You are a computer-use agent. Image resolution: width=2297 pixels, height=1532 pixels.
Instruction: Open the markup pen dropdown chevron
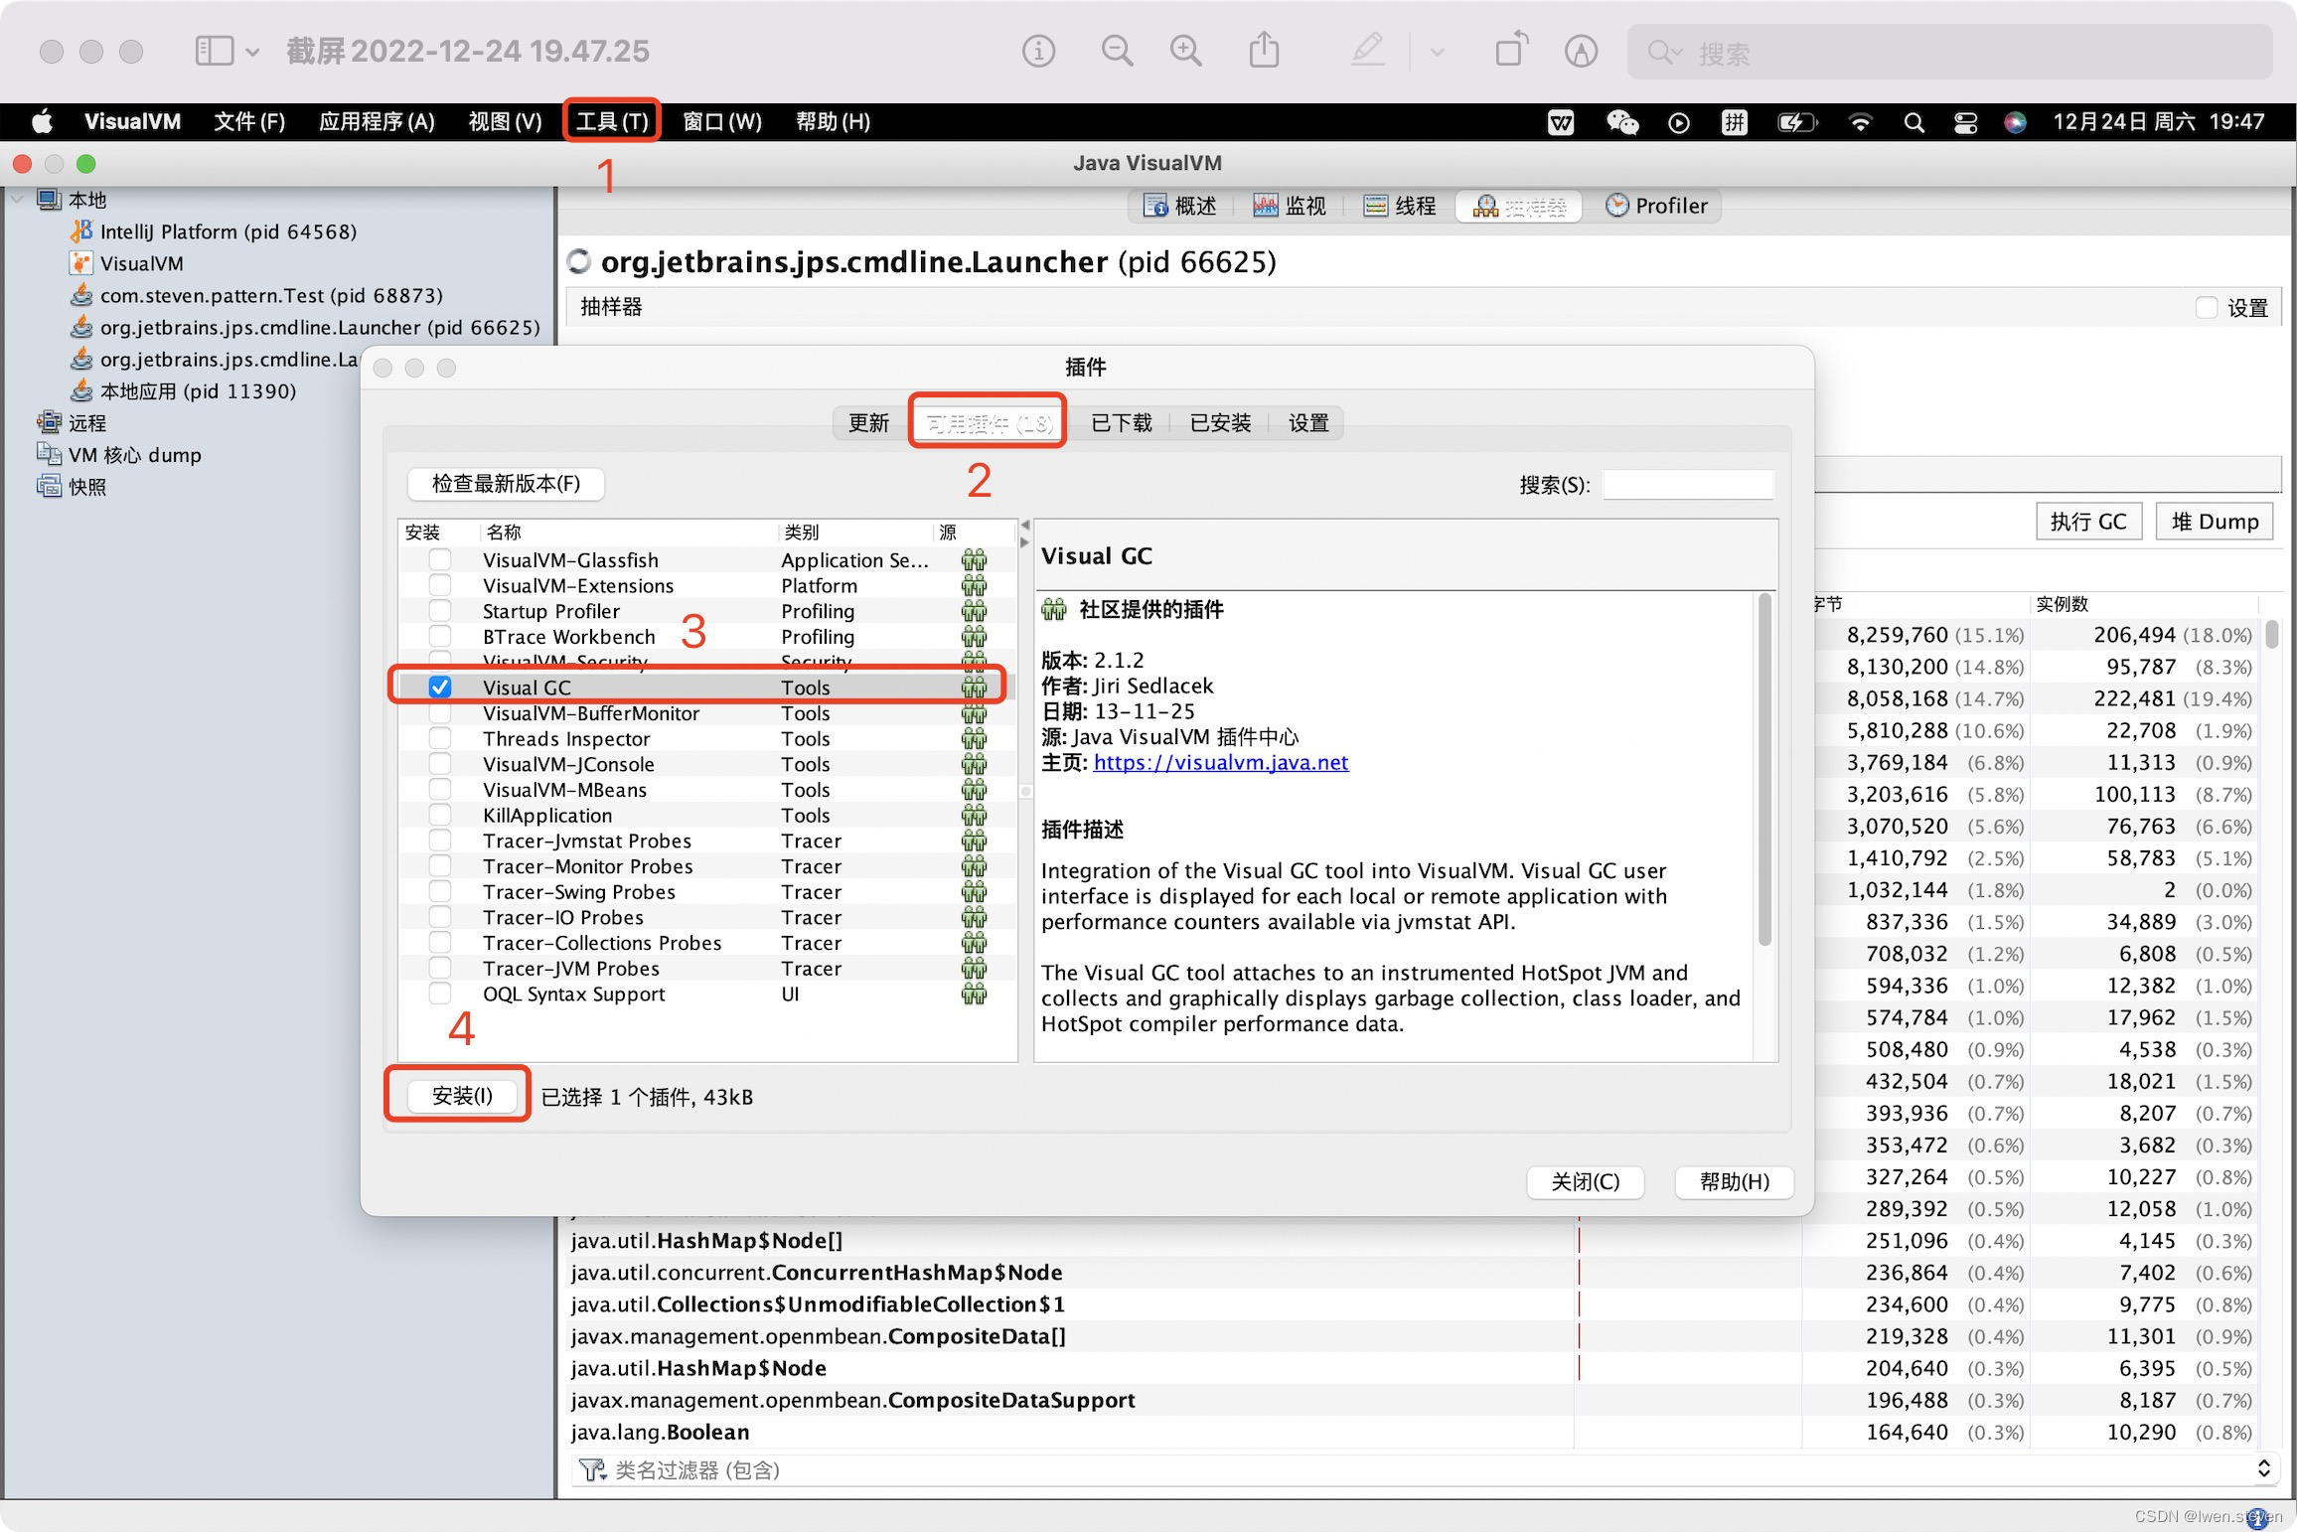coord(1437,52)
